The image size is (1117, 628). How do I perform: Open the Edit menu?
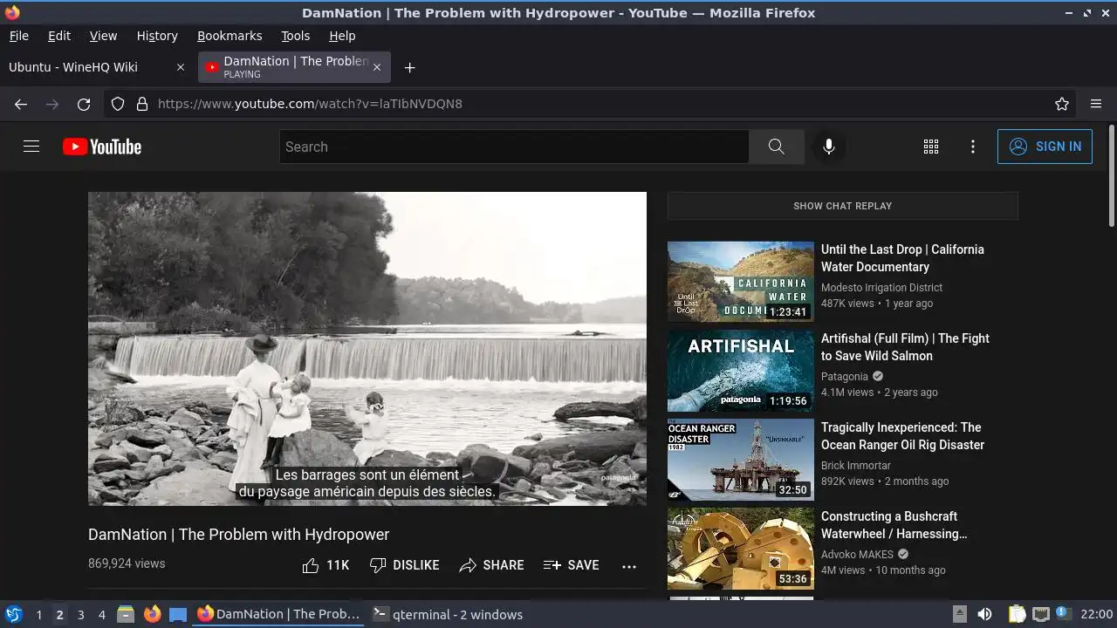[x=59, y=36]
